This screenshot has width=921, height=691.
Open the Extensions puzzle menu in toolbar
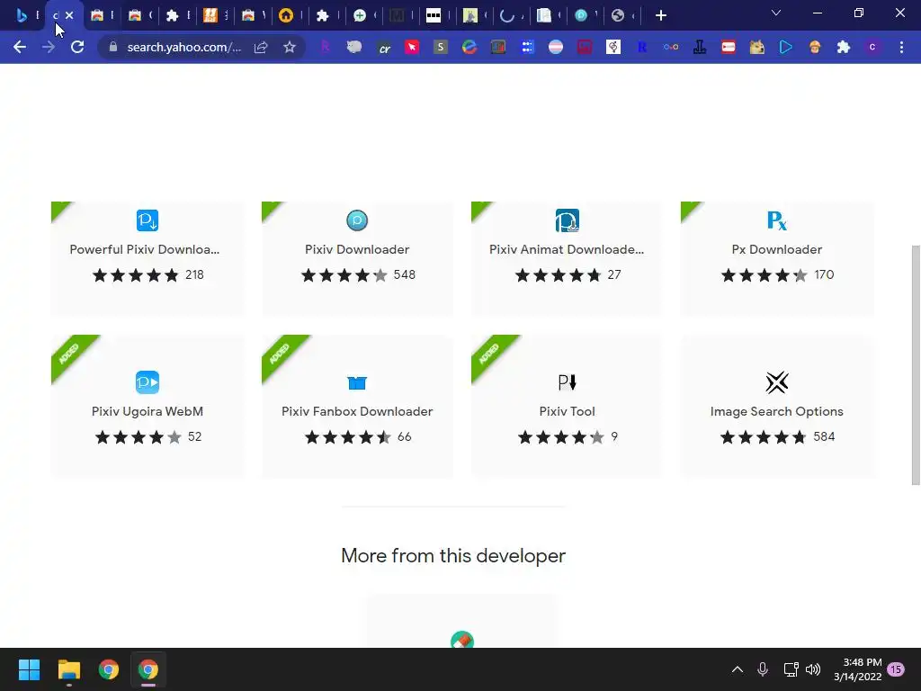[844, 47]
